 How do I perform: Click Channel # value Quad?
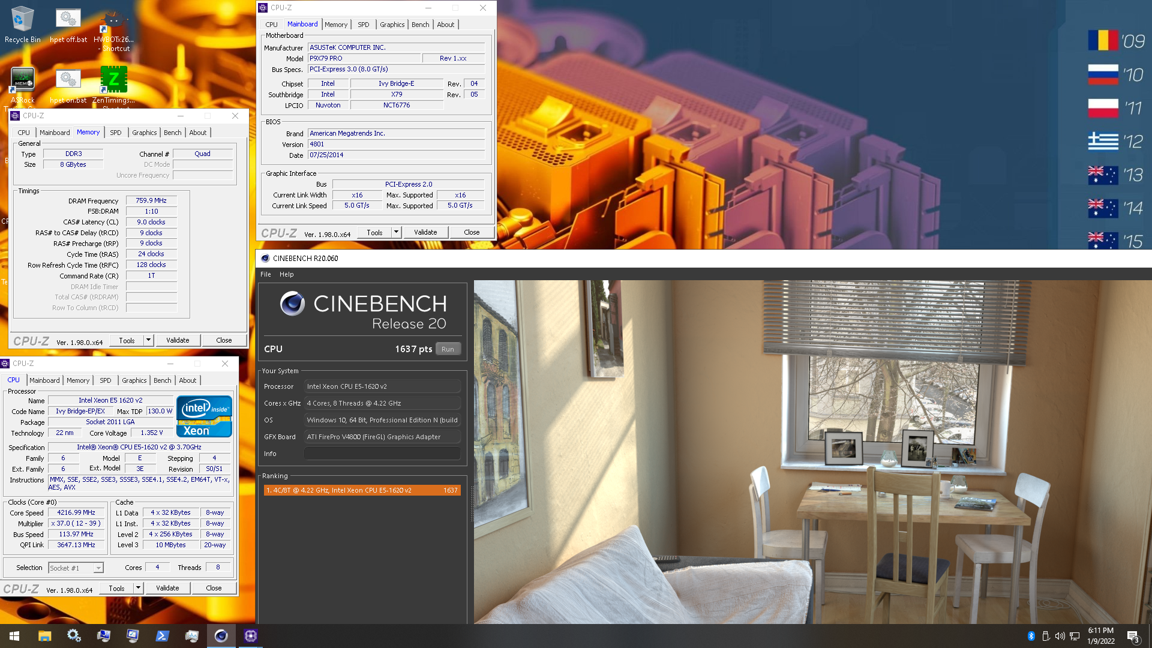(203, 154)
